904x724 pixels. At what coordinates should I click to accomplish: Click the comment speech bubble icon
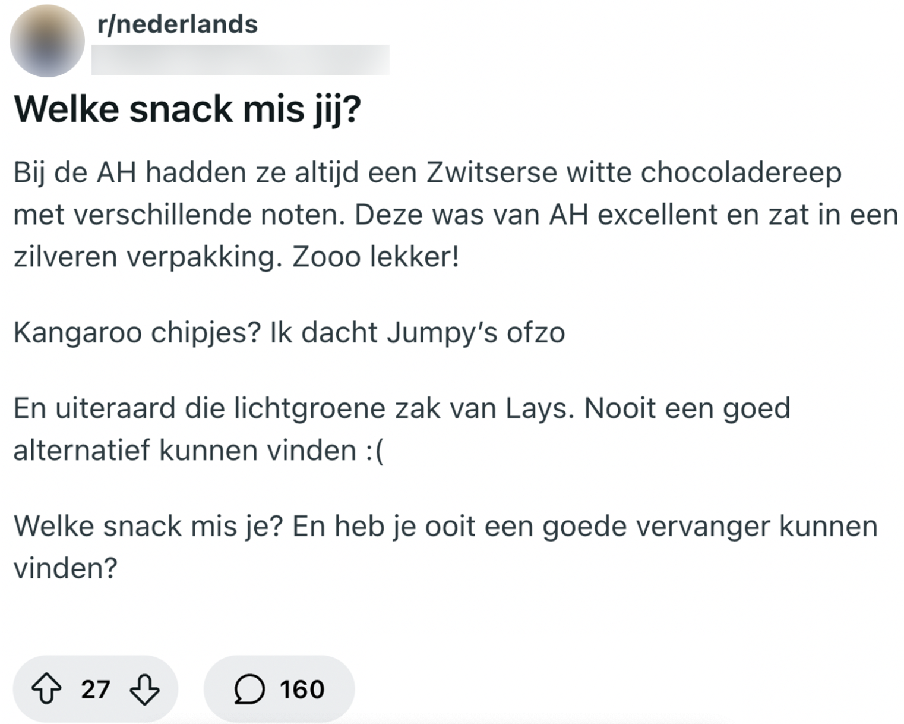coord(249,690)
